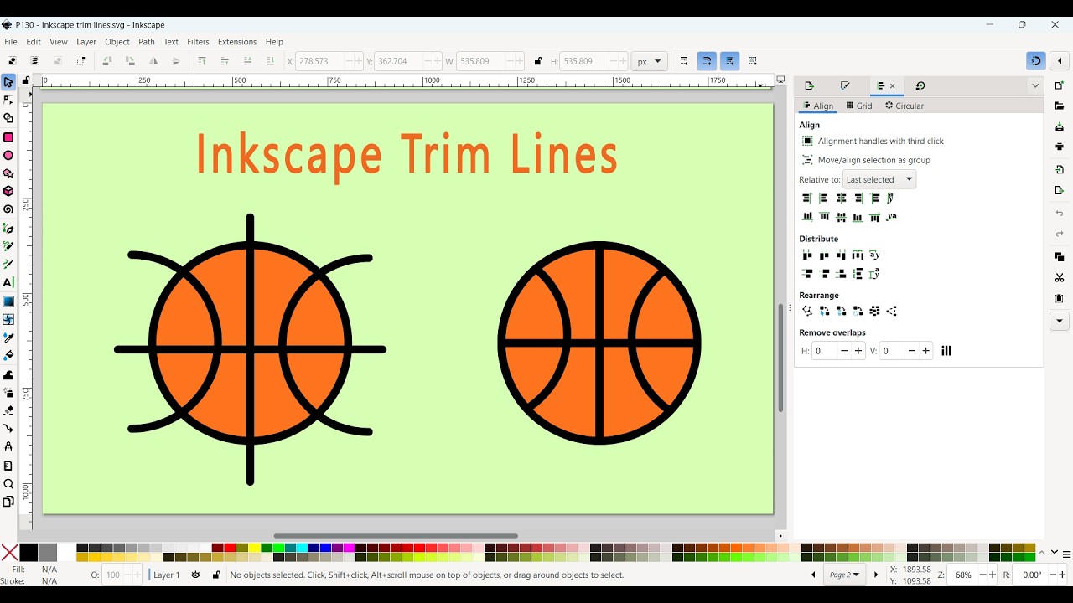
Task: Select the Selector arrow tool
Action: [x=8, y=82]
